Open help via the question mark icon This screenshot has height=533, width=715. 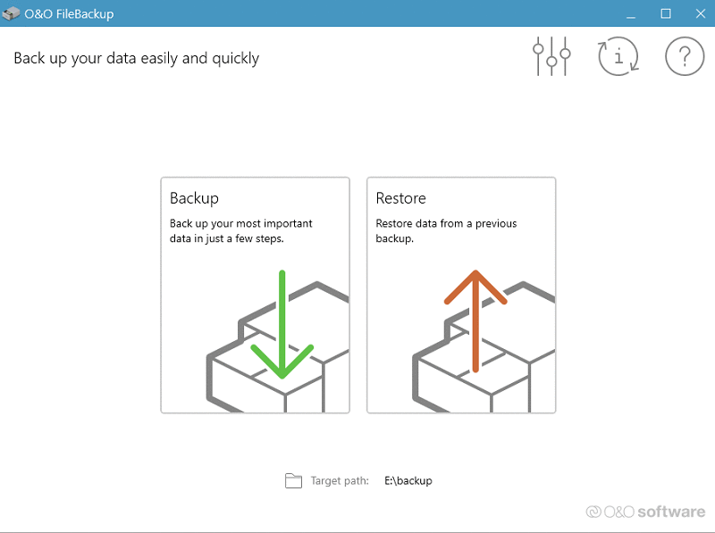click(685, 58)
